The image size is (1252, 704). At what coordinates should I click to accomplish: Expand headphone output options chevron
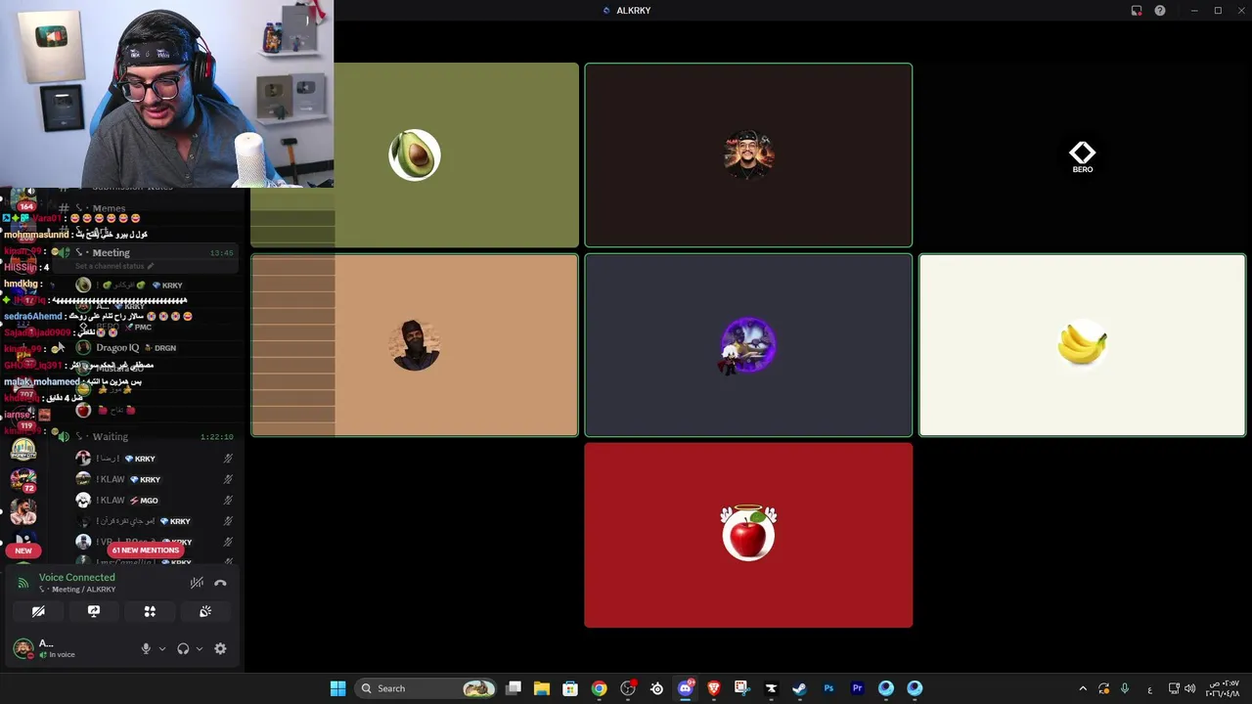pos(200,648)
